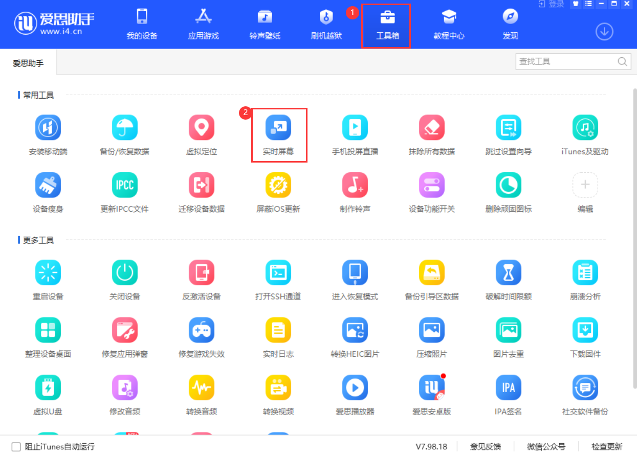Select 屏蔽iOS更新 icon

278,185
